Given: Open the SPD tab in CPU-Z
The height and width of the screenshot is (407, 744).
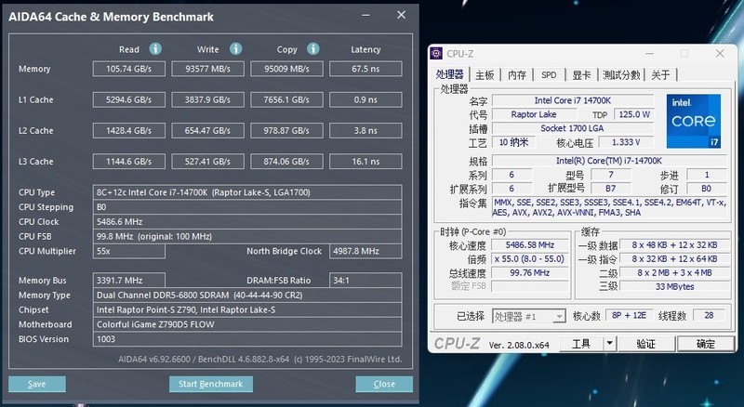Looking at the screenshot, I should pyautogui.click(x=549, y=75).
